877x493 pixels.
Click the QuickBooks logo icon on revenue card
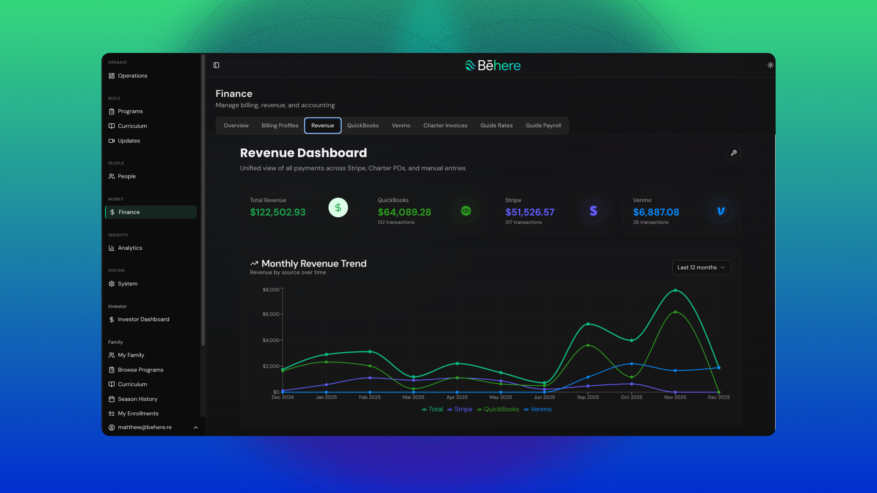pyautogui.click(x=466, y=210)
